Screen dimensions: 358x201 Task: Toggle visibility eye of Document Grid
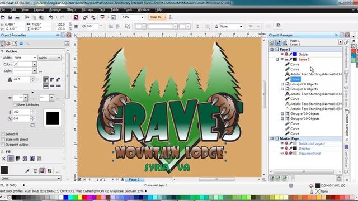[282, 154]
